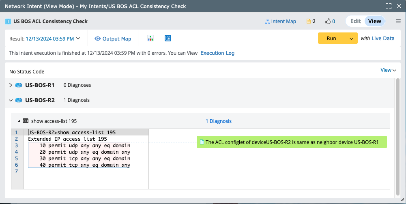Click the CLI command icon
Screen dimensions: 406x204
26,121
